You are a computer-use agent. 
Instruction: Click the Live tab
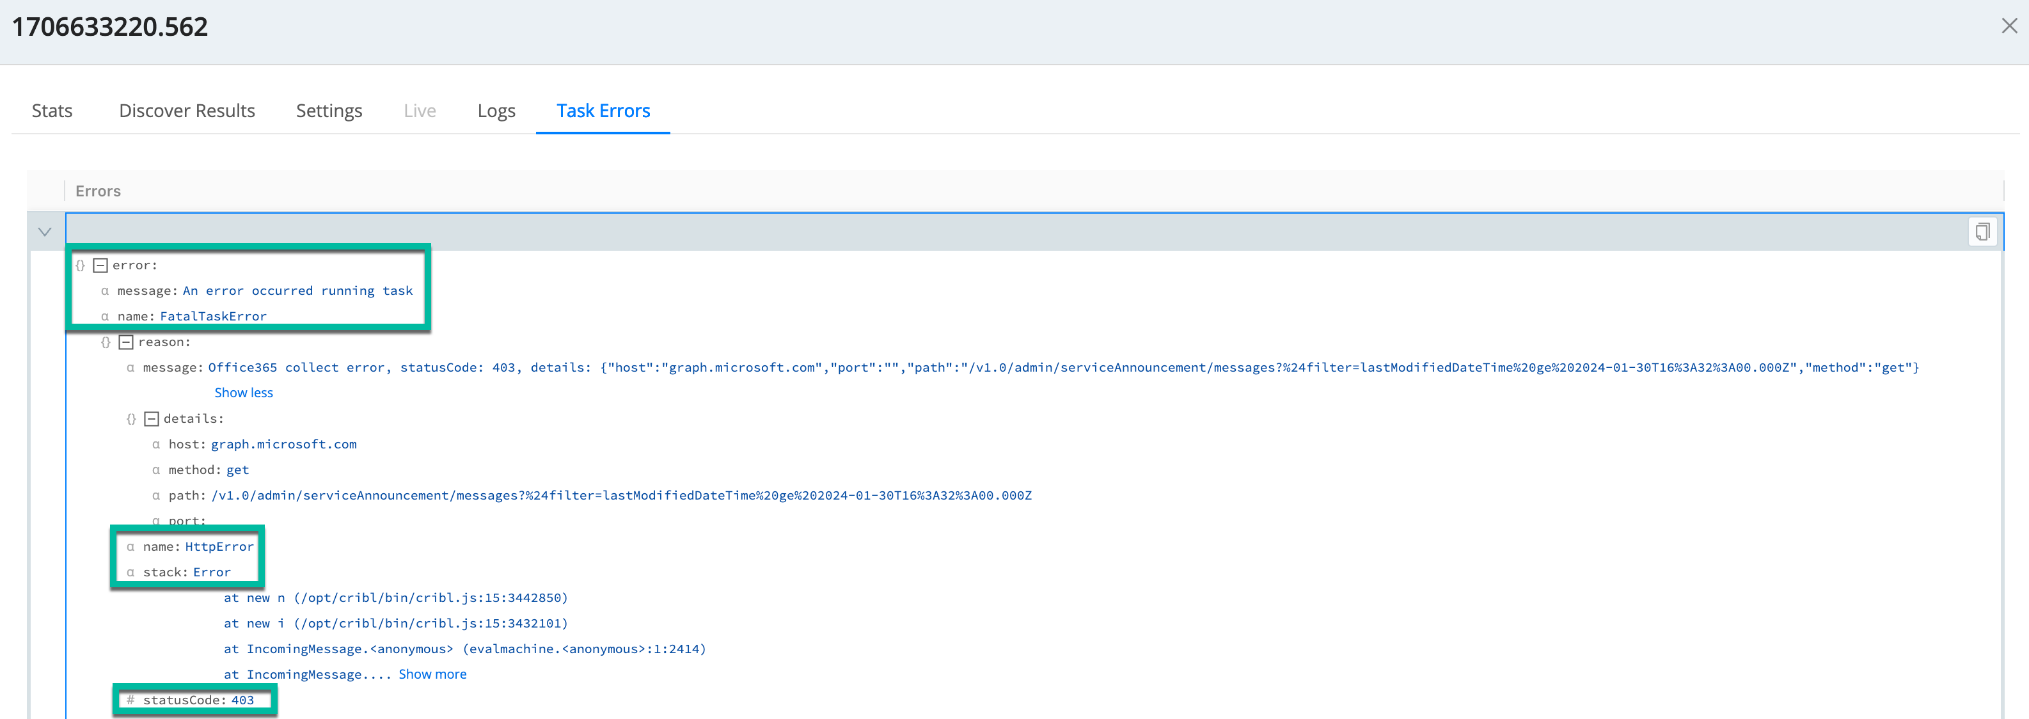(419, 111)
